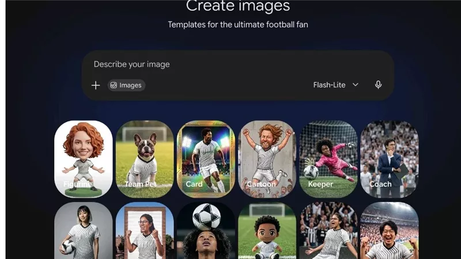This screenshot has height=259, width=461.
Task: Click the plus icon to add attachment
Action: tap(96, 85)
